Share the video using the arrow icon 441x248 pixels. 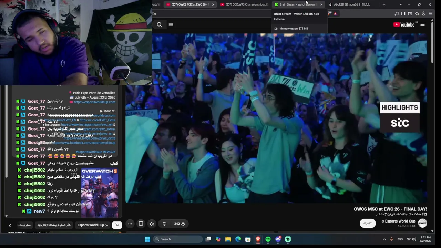pyautogui.click(x=152, y=224)
